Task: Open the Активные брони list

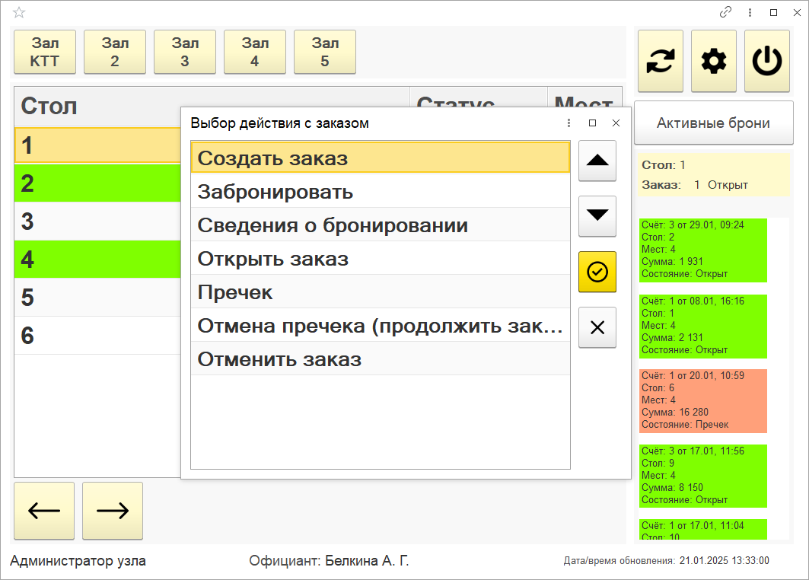Action: point(713,123)
